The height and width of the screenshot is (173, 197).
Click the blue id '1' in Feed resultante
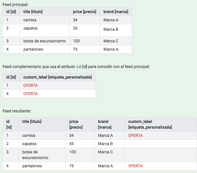(x=7, y=135)
